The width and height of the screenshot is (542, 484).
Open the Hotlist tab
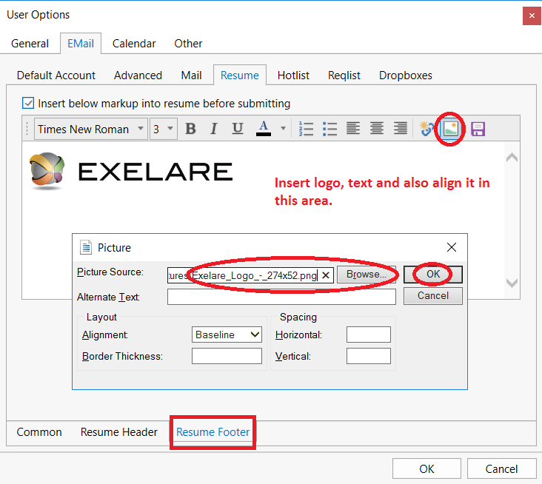click(x=293, y=75)
